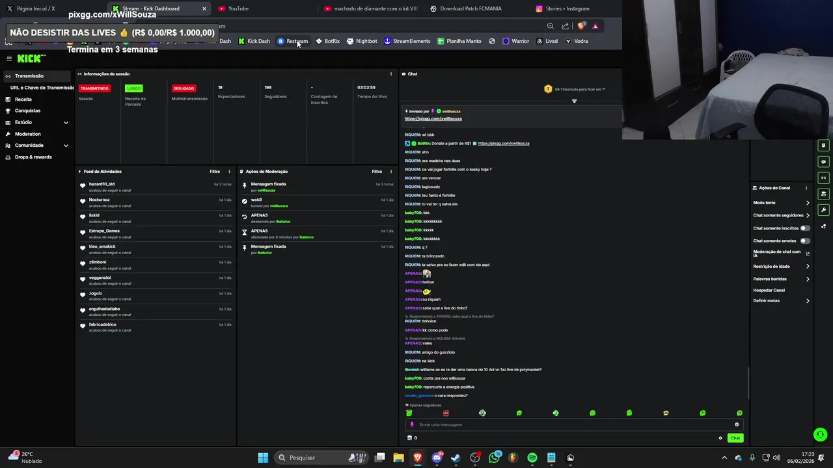Select Transmissão in the sidebar
Image resolution: width=833 pixels, height=468 pixels.
pyautogui.click(x=37, y=76)
